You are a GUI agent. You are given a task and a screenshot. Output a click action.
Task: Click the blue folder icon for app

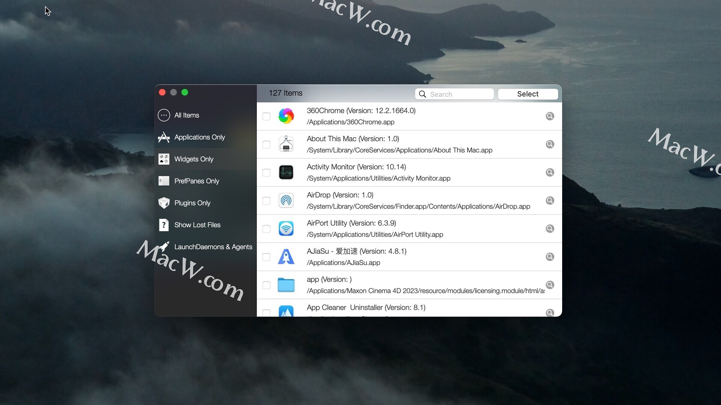click(x=286, y=285)
